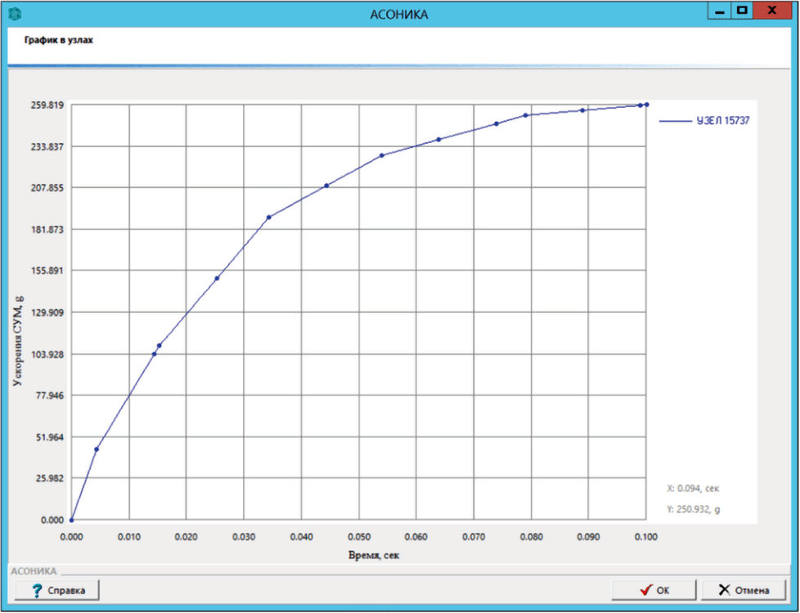This screenshot has height=613, width=800.
Task: Click the data point near 0.054 sec
Action: click(x=382, y=155)
